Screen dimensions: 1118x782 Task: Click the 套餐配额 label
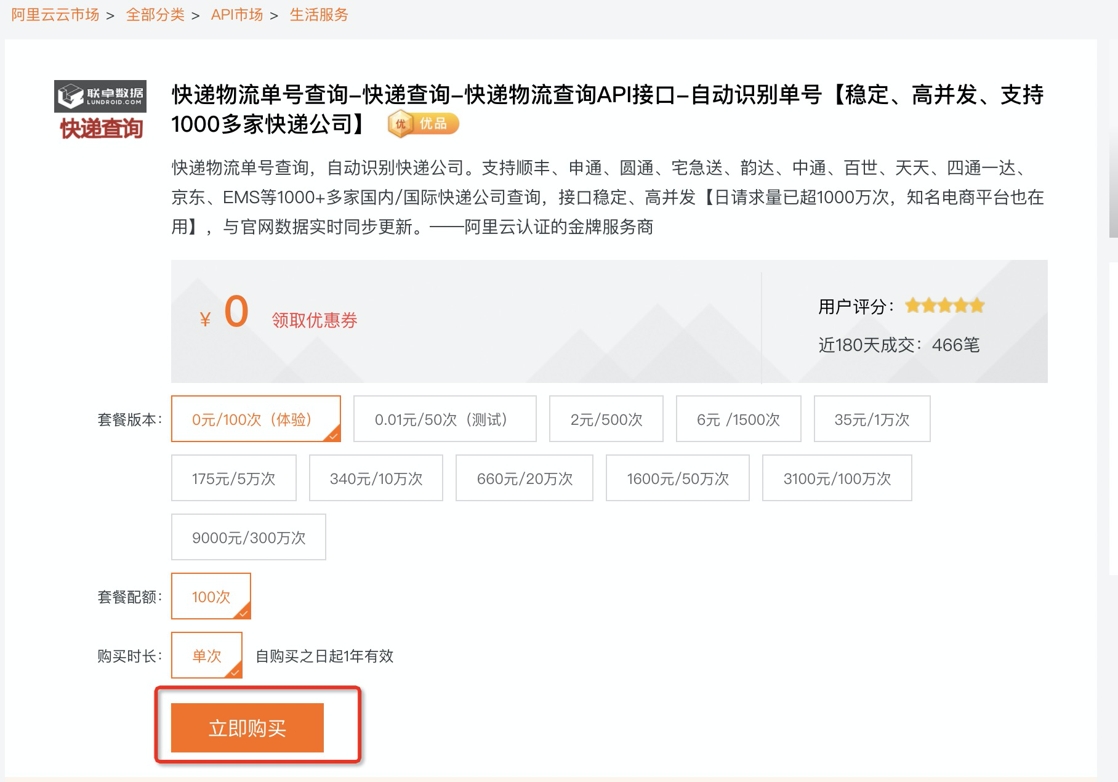(130, 597)
